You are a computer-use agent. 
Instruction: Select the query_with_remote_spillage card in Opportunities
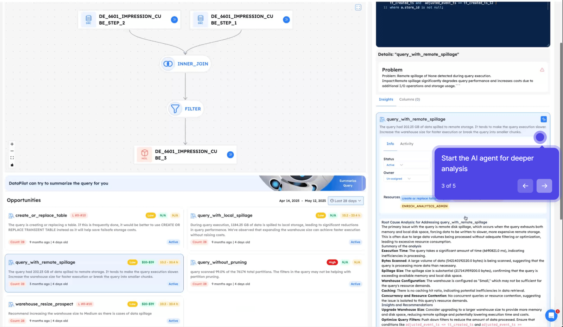coord(94,273)
